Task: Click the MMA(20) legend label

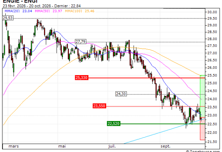Action: (x=12, y=11)
